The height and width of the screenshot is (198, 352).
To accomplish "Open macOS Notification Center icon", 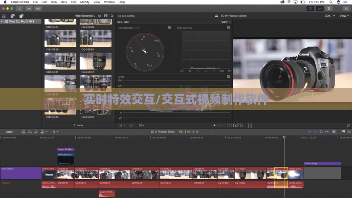I will 345,2.
